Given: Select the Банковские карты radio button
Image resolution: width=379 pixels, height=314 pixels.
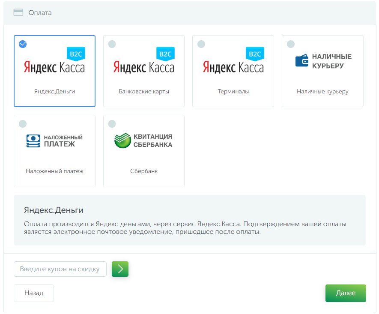Looking at the screenshot, I should (x=112, y=44).
